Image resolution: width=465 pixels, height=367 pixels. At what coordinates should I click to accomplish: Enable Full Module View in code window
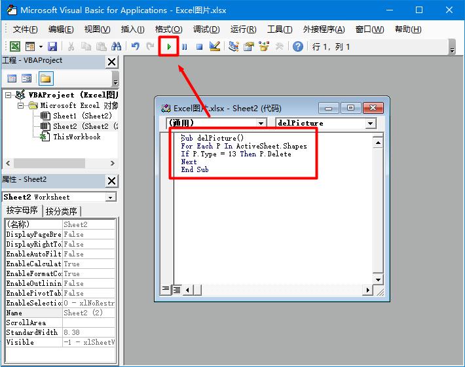pyautogui.click(x=177, y=289)
